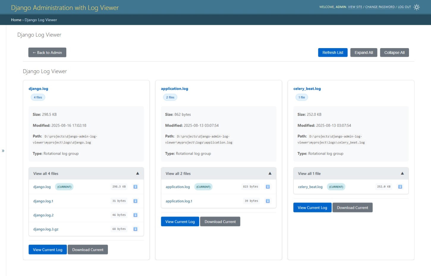Click the application.log path text
Screen dimensions: 431x276
click(x=199, y=139)
